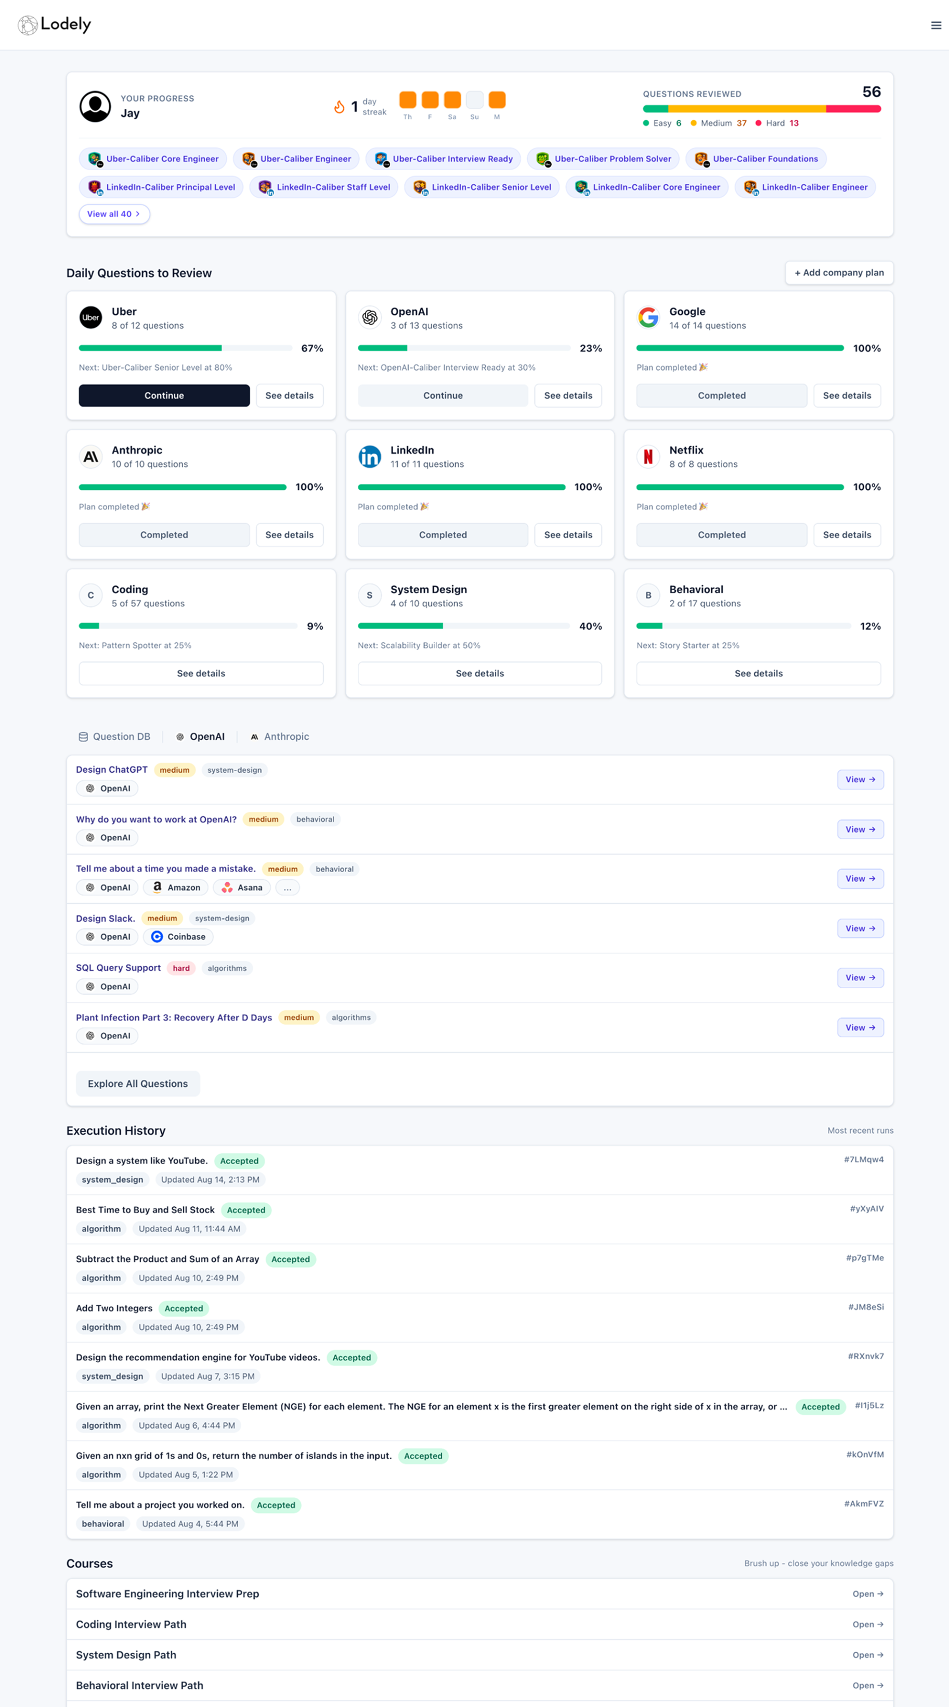Image resolution: width=949 pixels, height=1707 pixels.
Task: Open the Software Engineering Interview Prep course
Action: coord(480,1594)
